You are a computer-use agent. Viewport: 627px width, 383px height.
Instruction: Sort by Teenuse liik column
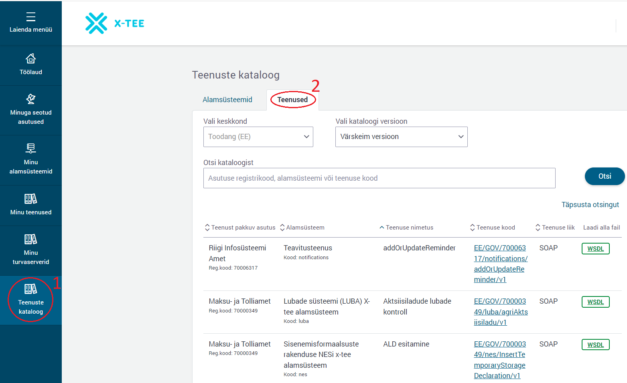555,228
